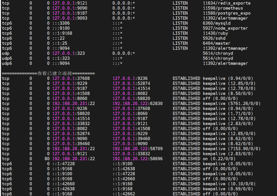Click address ::1:323 in the udp6 chronyd row
The height and width of the screenshot is (196, 277).
click(x=61, y=58)
